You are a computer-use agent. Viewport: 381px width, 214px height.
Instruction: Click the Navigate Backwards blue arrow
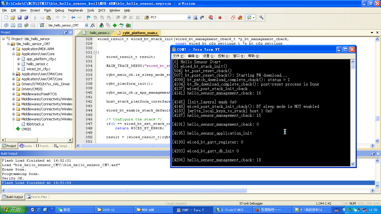click(x=73, y=18)
